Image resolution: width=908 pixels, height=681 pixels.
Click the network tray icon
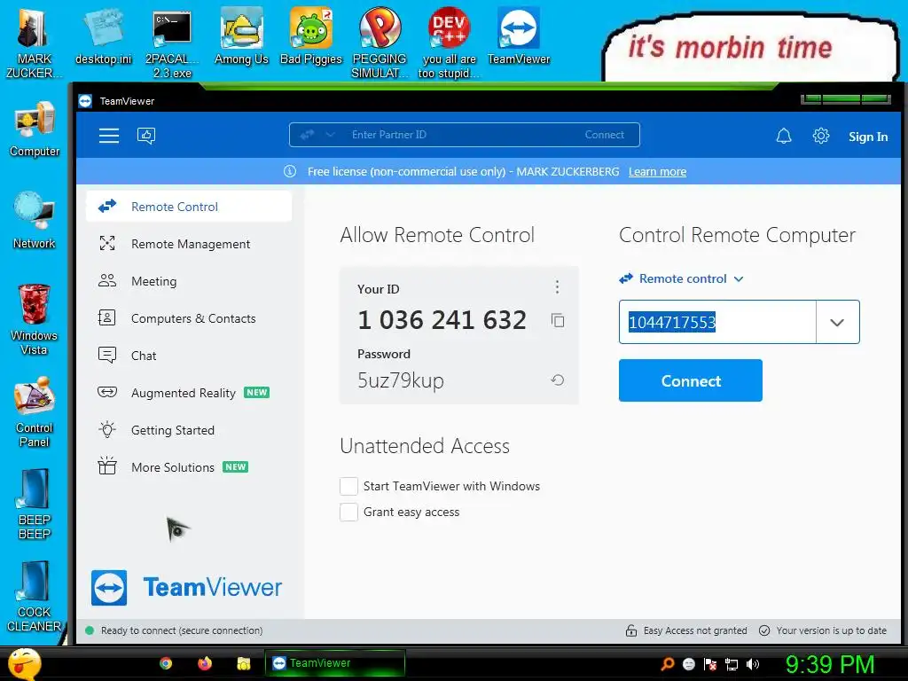tap(732, 664)
